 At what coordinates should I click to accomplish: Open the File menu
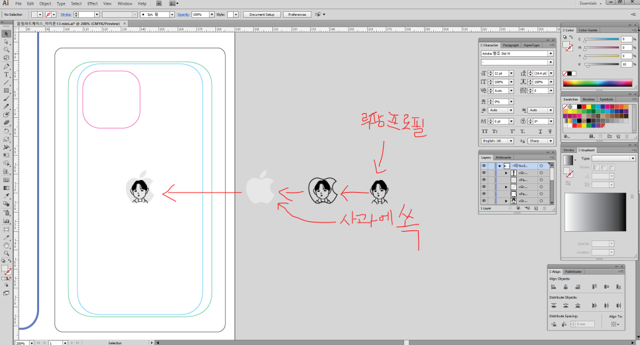coord(19,4)
